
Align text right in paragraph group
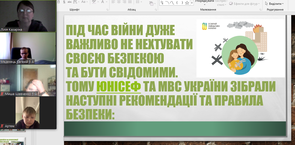tap(124, 2)
